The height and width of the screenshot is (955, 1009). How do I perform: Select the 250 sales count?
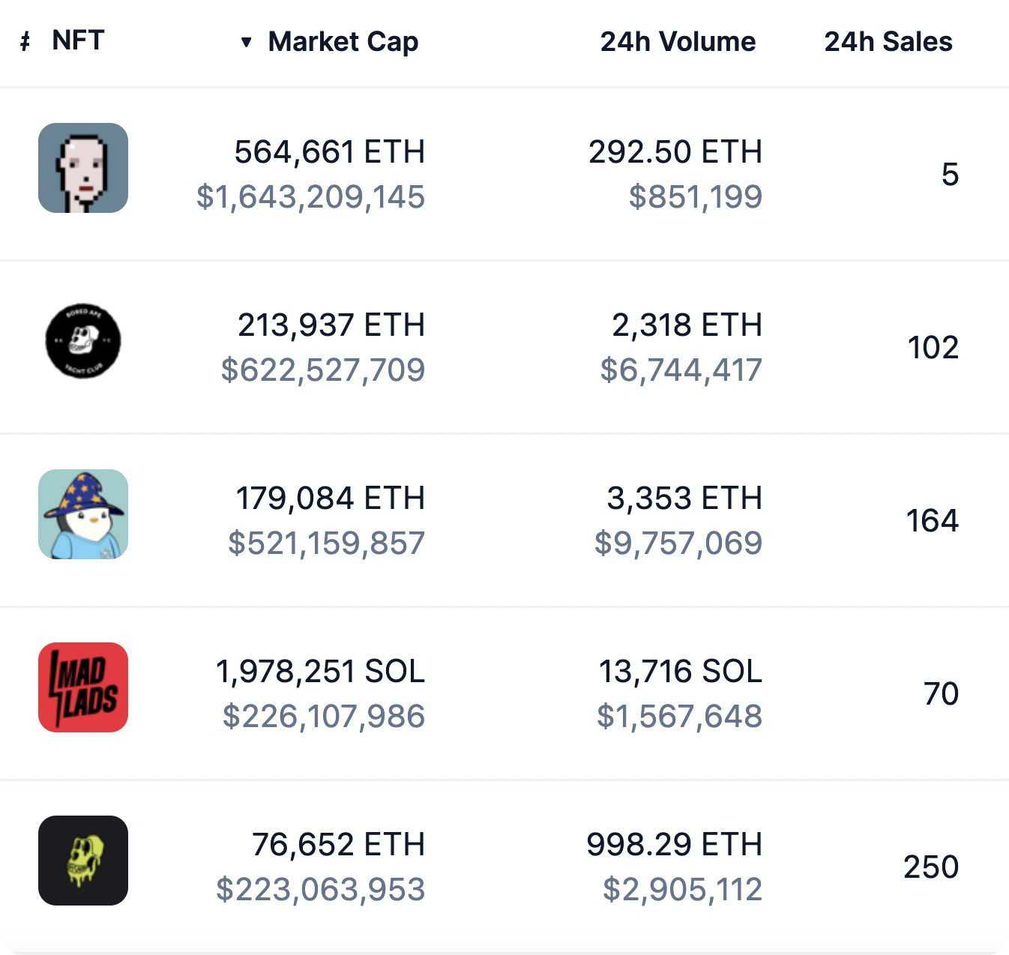point(931,867)
